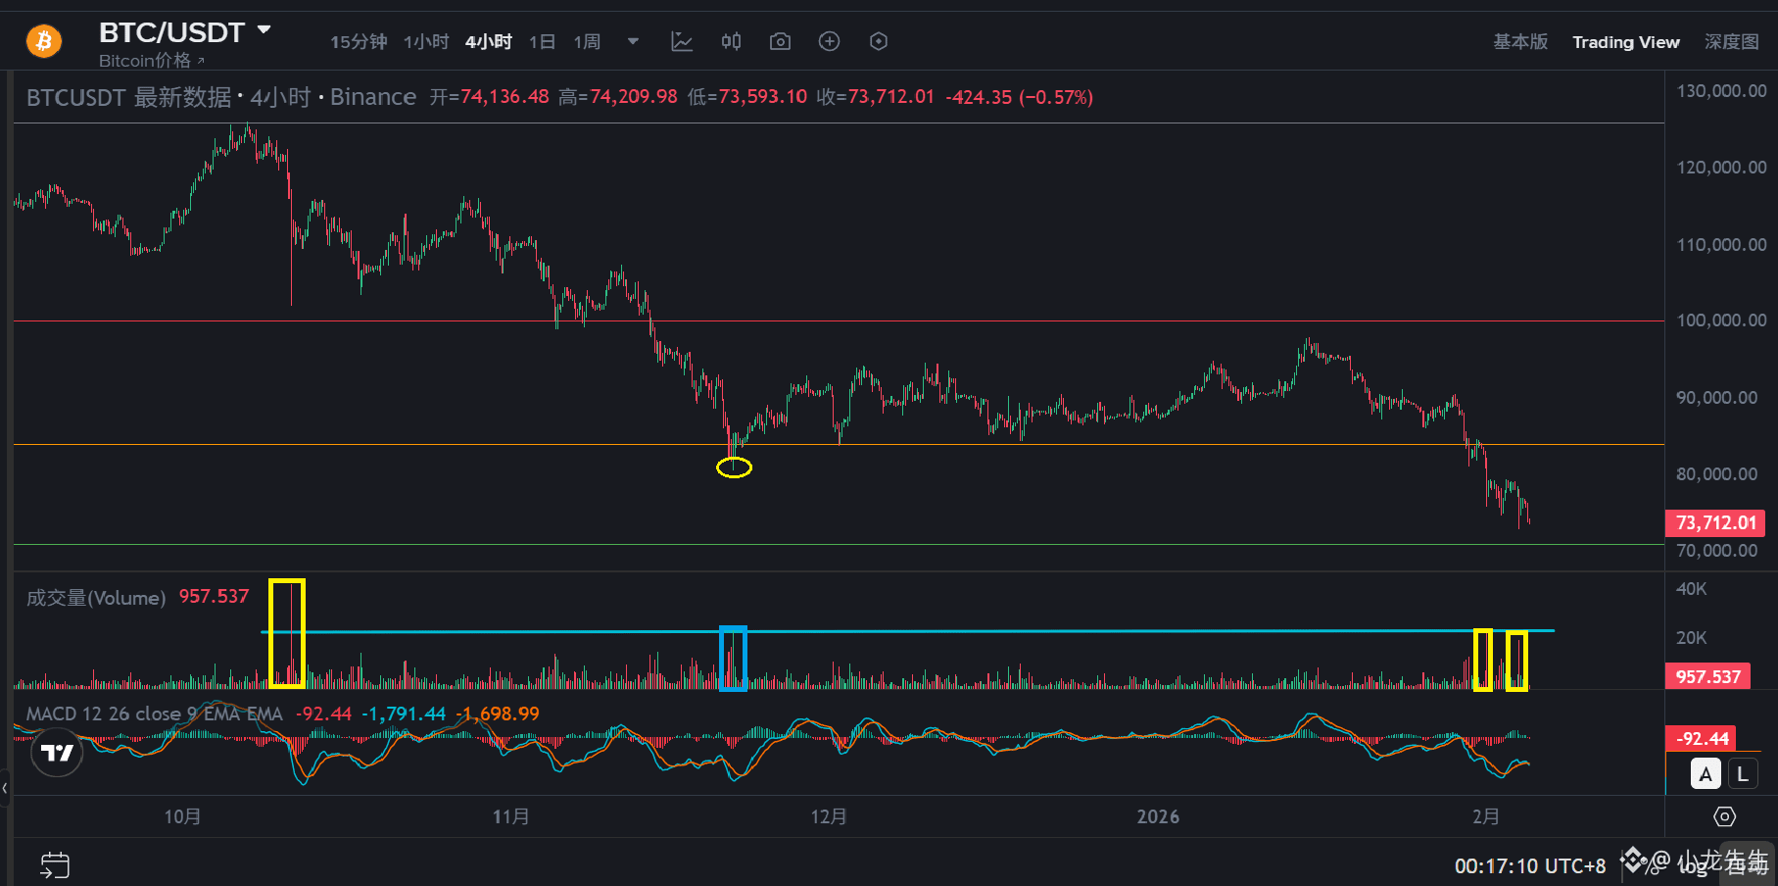Switch to the 基本版 basic chart
This screenshot has height=886, width=1778.
pos(1520,41)
